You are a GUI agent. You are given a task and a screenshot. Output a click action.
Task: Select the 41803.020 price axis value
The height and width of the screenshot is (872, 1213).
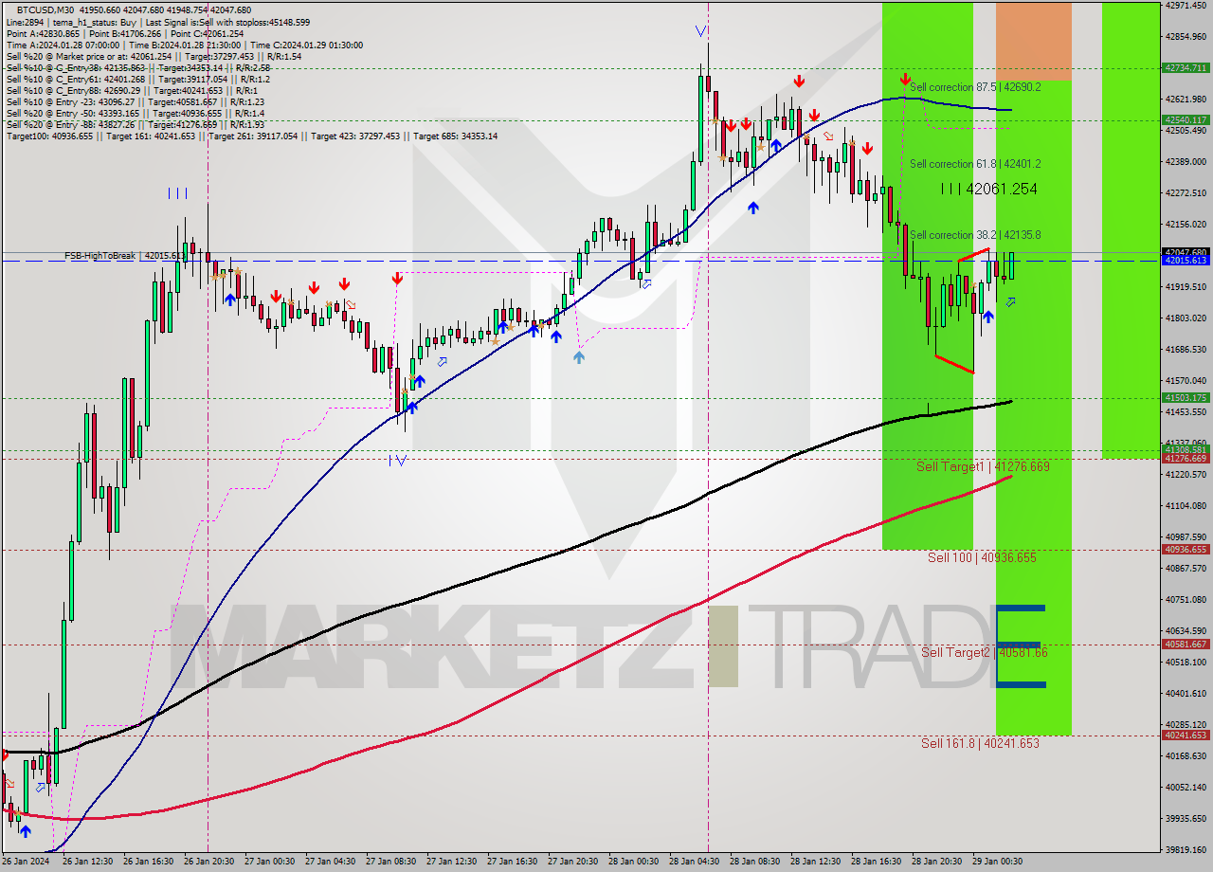[1186, 318]
